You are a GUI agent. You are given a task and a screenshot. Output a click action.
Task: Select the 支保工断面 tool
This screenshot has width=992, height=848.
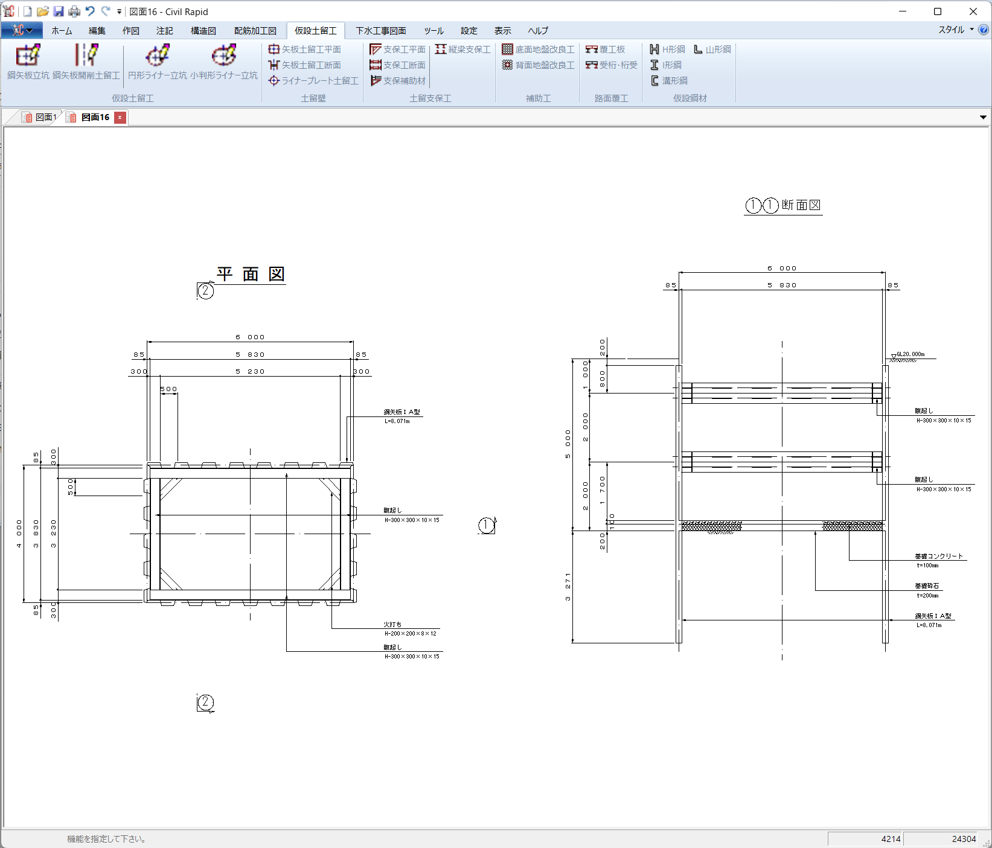click(x=398, y=65)
